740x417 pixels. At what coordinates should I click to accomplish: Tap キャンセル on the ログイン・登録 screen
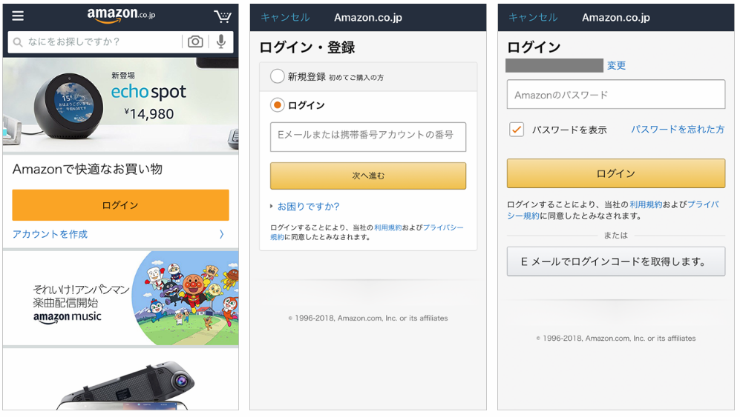tap(285, 18)
